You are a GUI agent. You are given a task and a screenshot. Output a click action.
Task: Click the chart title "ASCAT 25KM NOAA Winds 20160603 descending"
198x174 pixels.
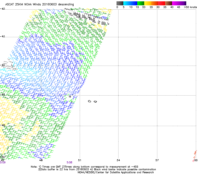tap(39, 5)
